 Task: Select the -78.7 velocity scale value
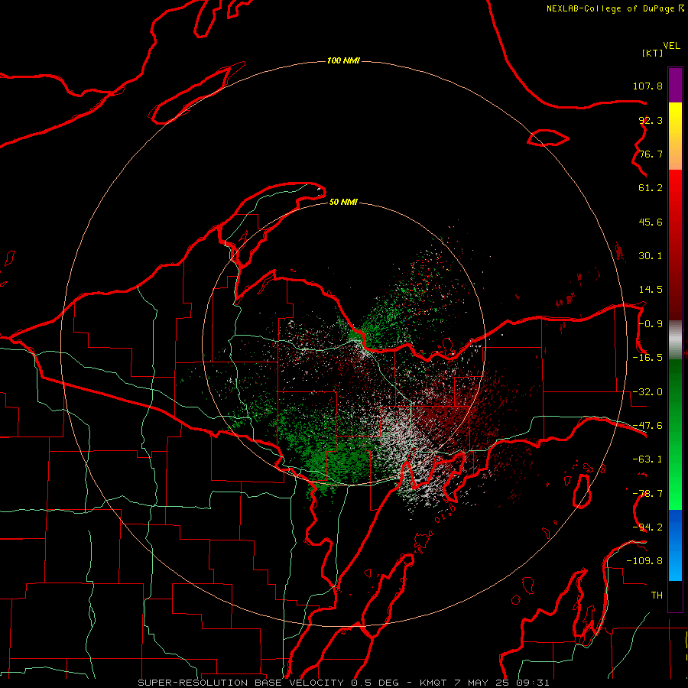647,494
